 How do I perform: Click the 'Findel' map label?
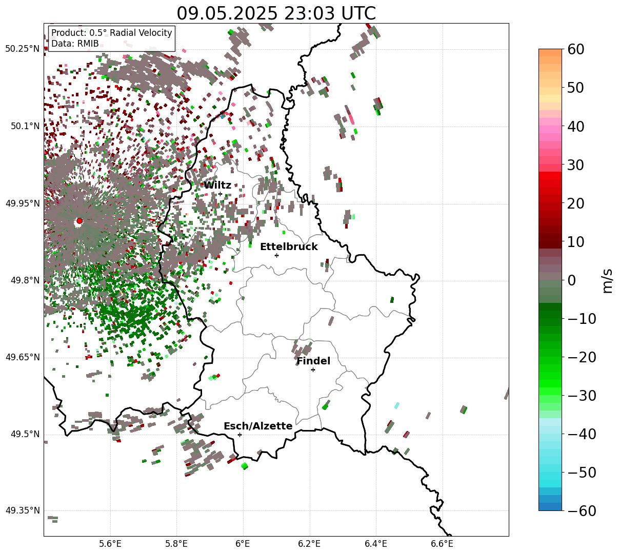tap(313, 361)
